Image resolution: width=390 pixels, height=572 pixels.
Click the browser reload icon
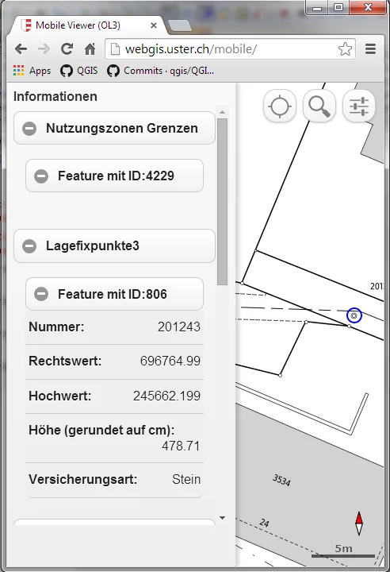(67, 49)
